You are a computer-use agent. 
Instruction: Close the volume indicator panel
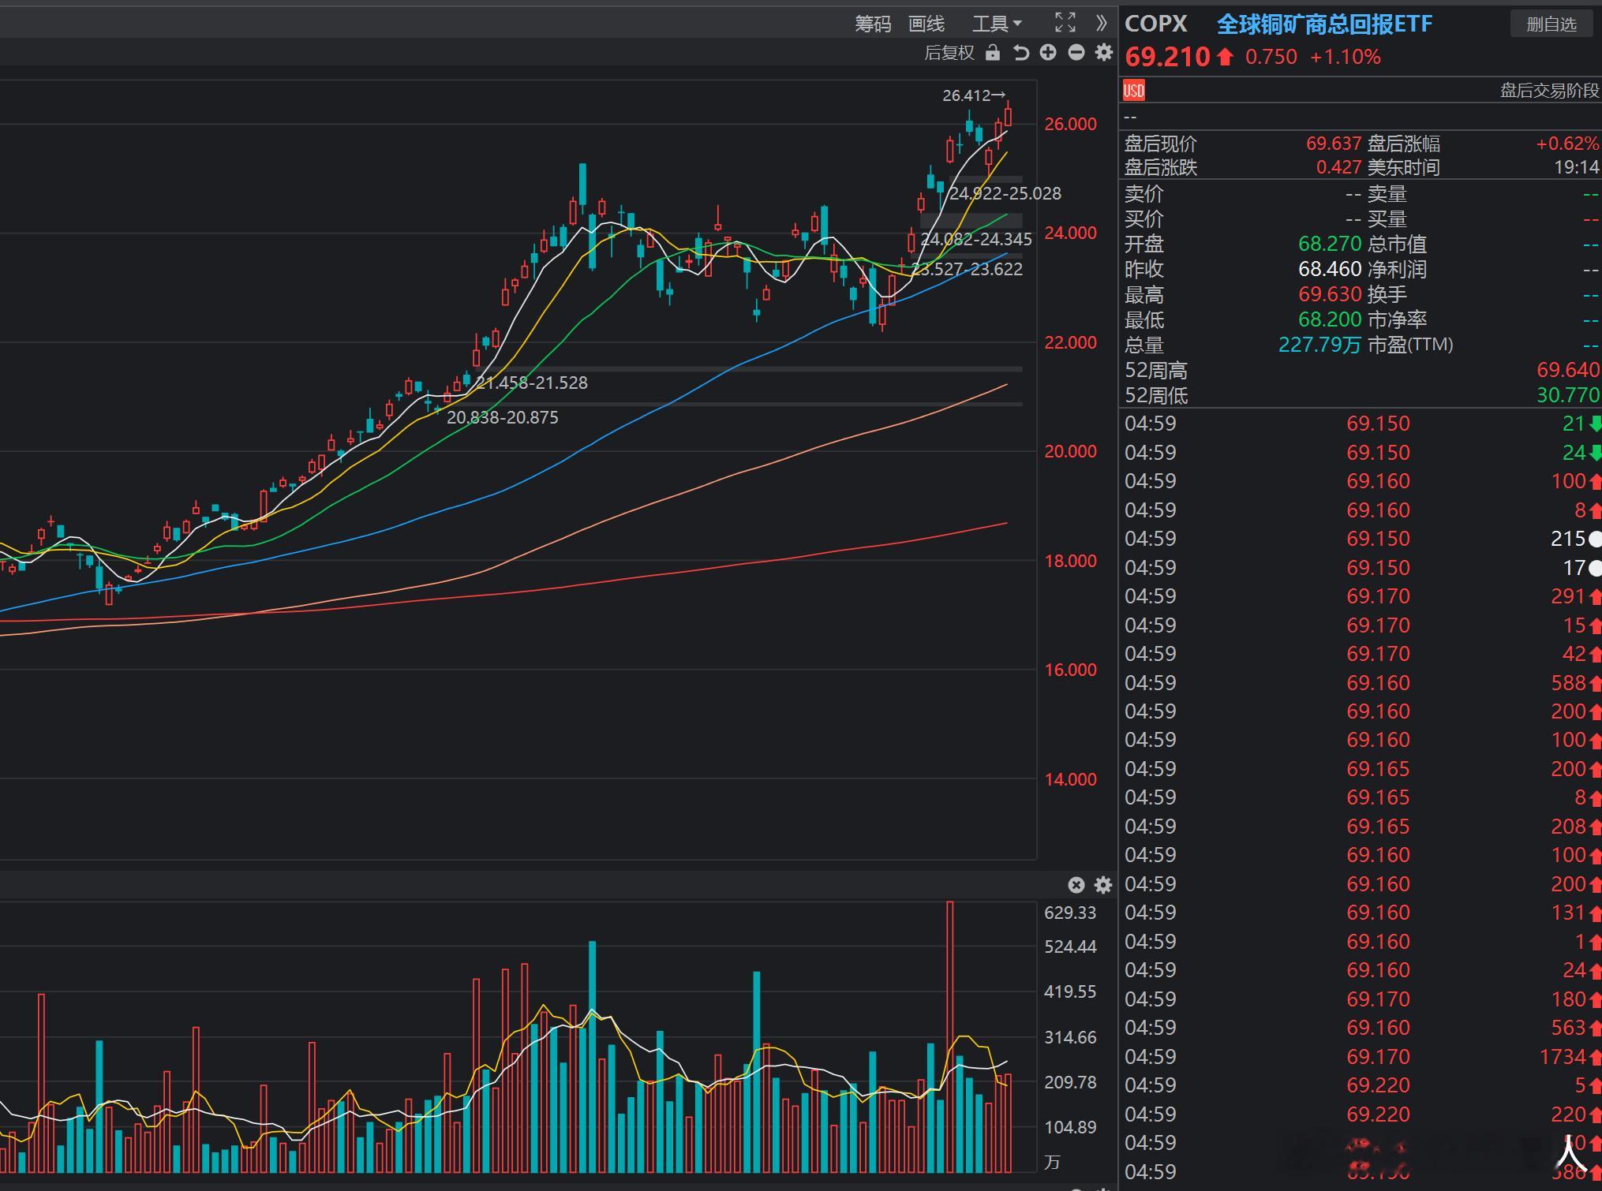point(1076,885)
